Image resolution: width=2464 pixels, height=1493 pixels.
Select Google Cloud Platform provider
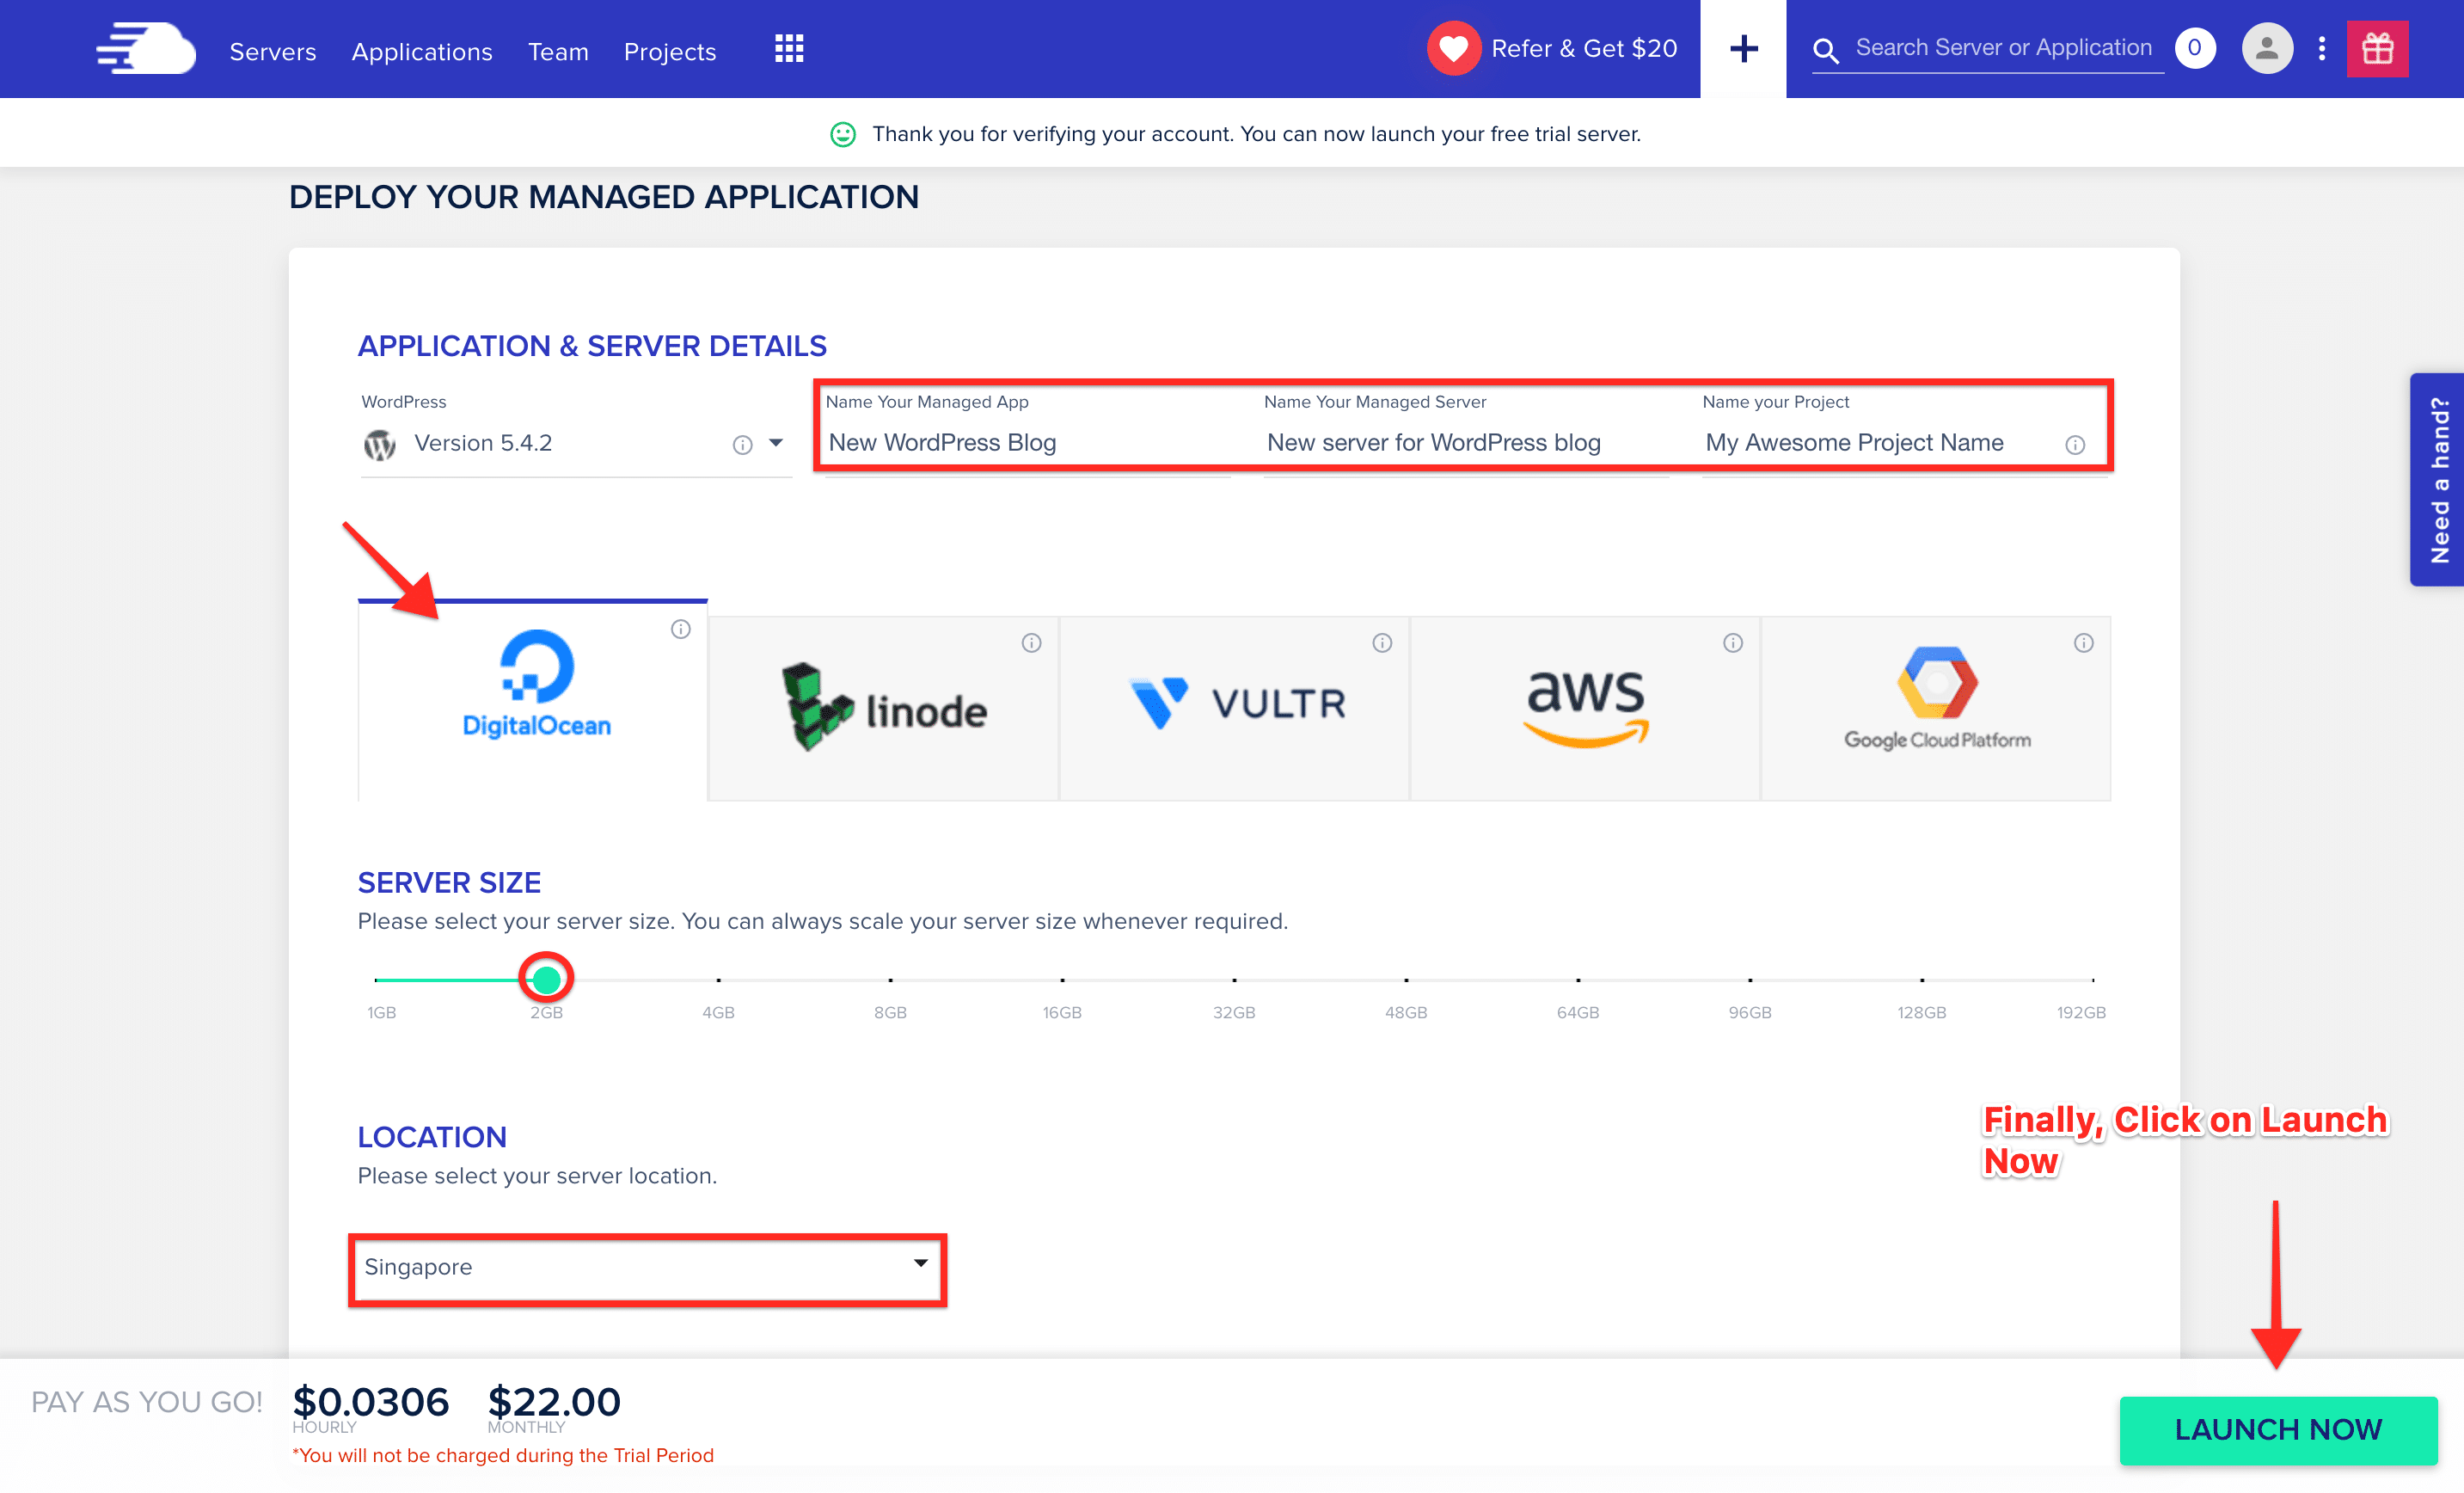point(1936,709)
